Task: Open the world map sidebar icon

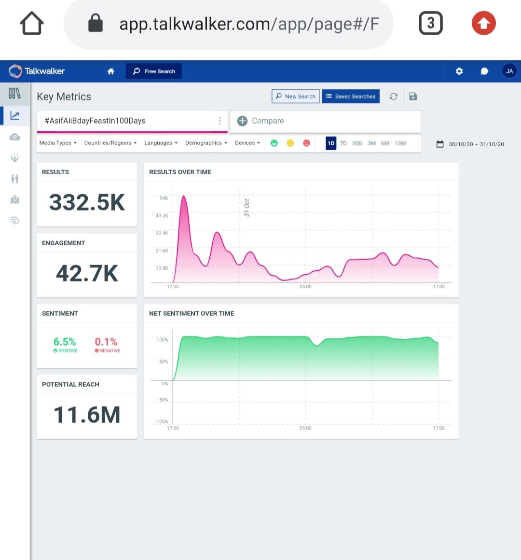Action: (14, 200)
